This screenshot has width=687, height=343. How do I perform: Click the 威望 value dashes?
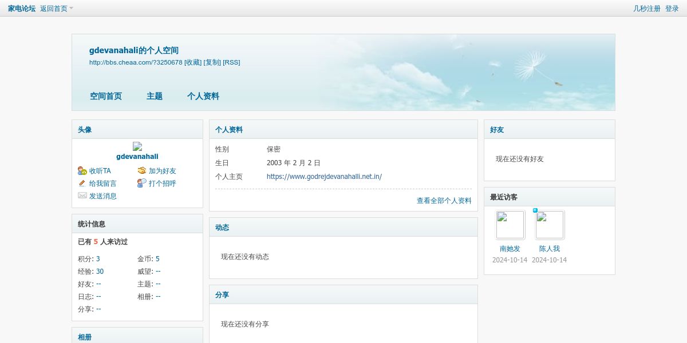(158, 272)
